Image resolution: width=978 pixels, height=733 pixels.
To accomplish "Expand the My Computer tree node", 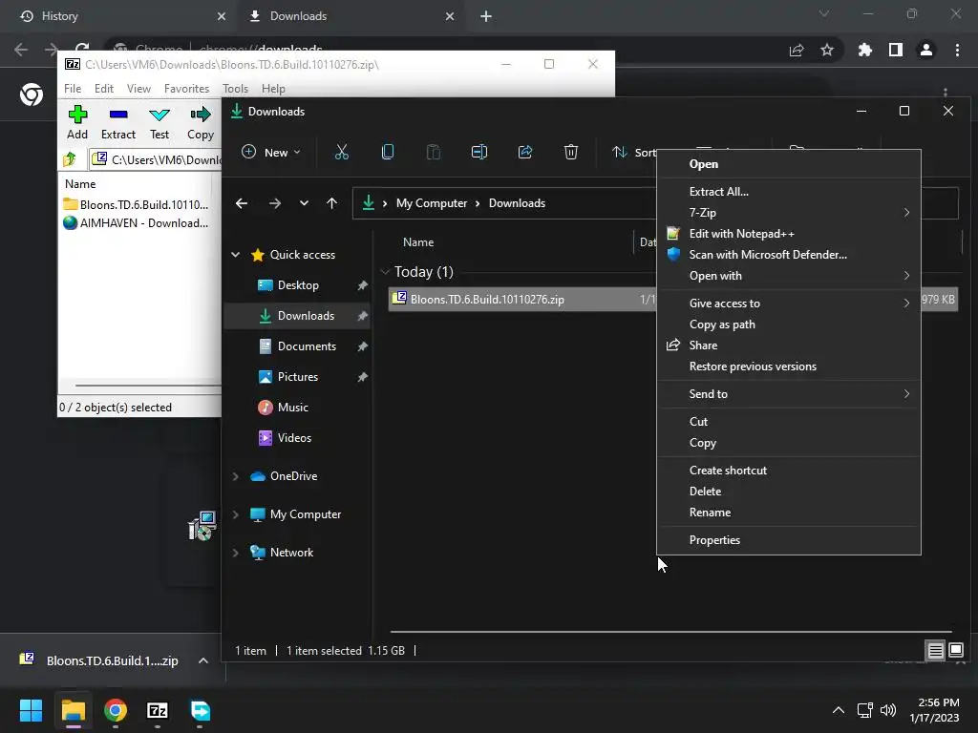I will (x=236, y=514).
